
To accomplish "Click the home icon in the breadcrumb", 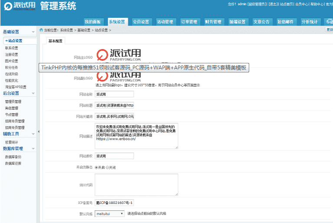I will 41,30.
